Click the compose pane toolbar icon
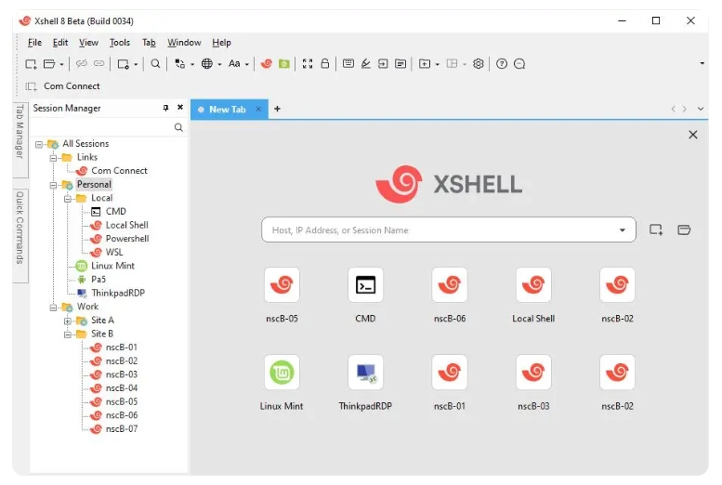The image size is (722, 485). click(x=400, y=63)
